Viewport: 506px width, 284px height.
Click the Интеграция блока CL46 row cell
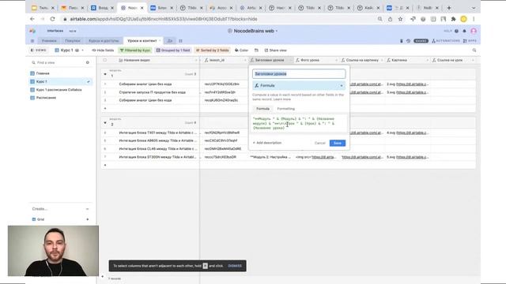(x=158, y=149)
